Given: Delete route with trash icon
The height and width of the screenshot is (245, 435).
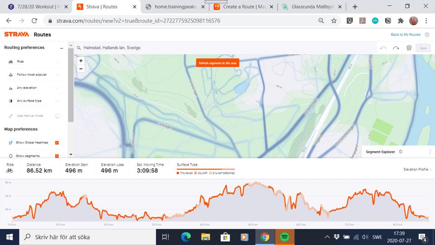Looking at the screenshot, I should 409,48.
